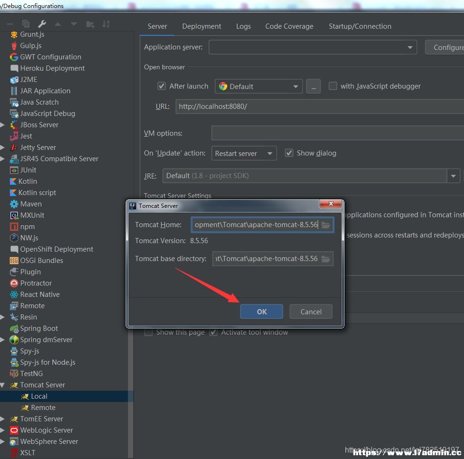Select WebSphere Server in configuration list

point(49,442)
